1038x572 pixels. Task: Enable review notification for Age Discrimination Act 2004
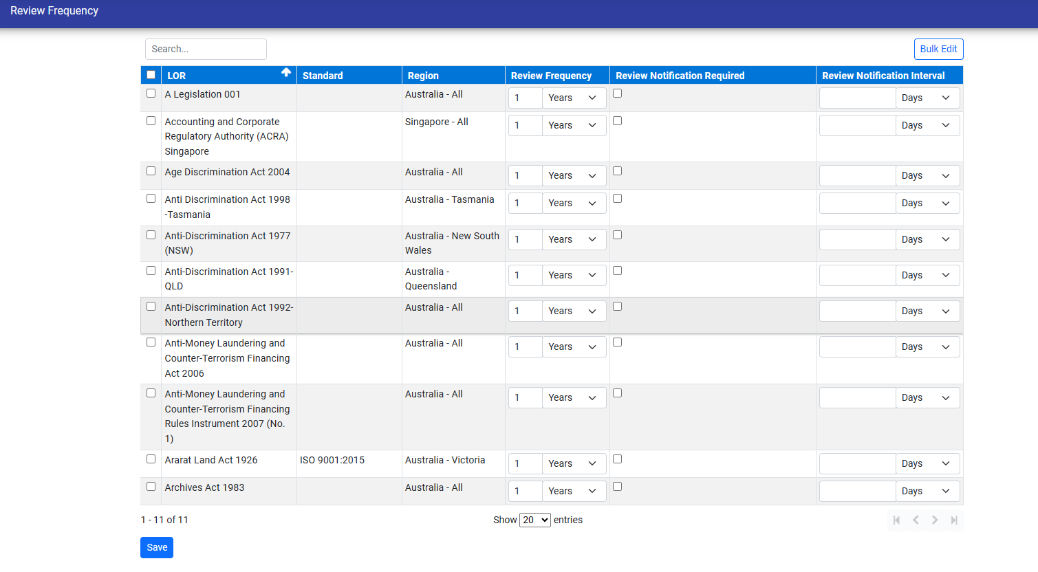click(x=618, y=171)
